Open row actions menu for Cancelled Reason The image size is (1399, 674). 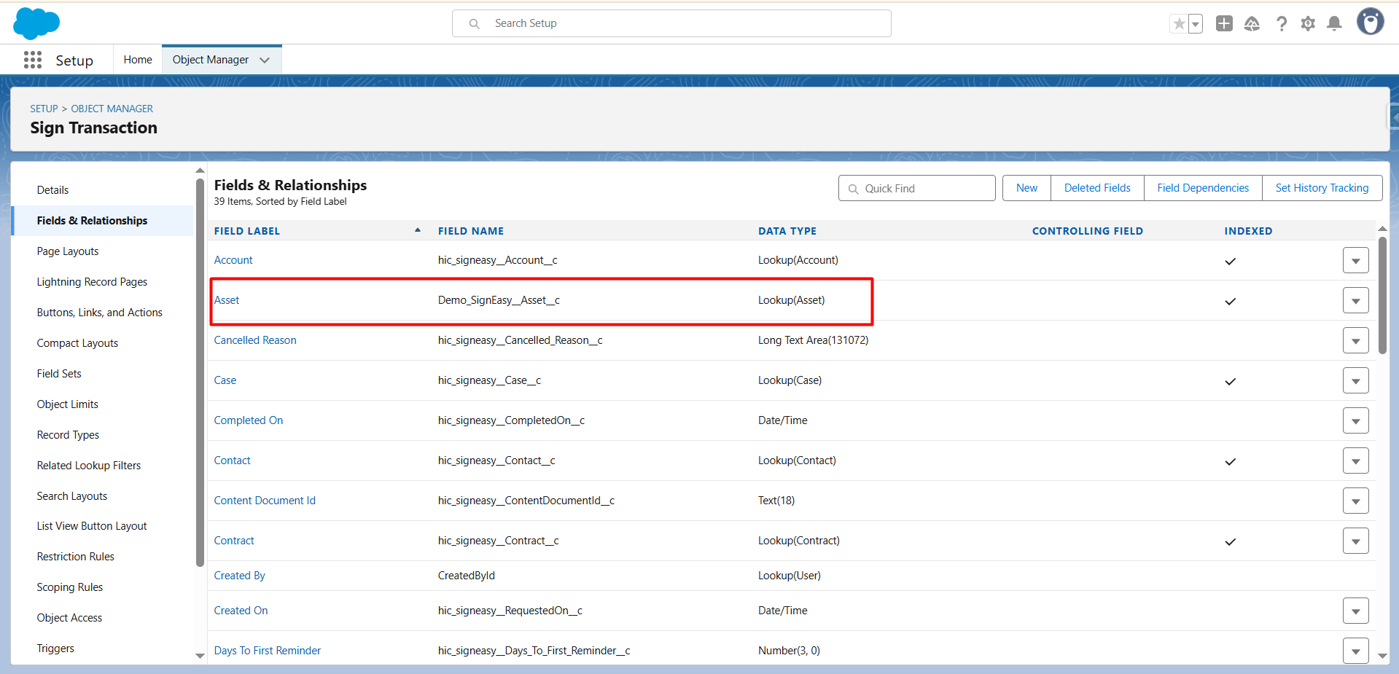pos(1355,340)
